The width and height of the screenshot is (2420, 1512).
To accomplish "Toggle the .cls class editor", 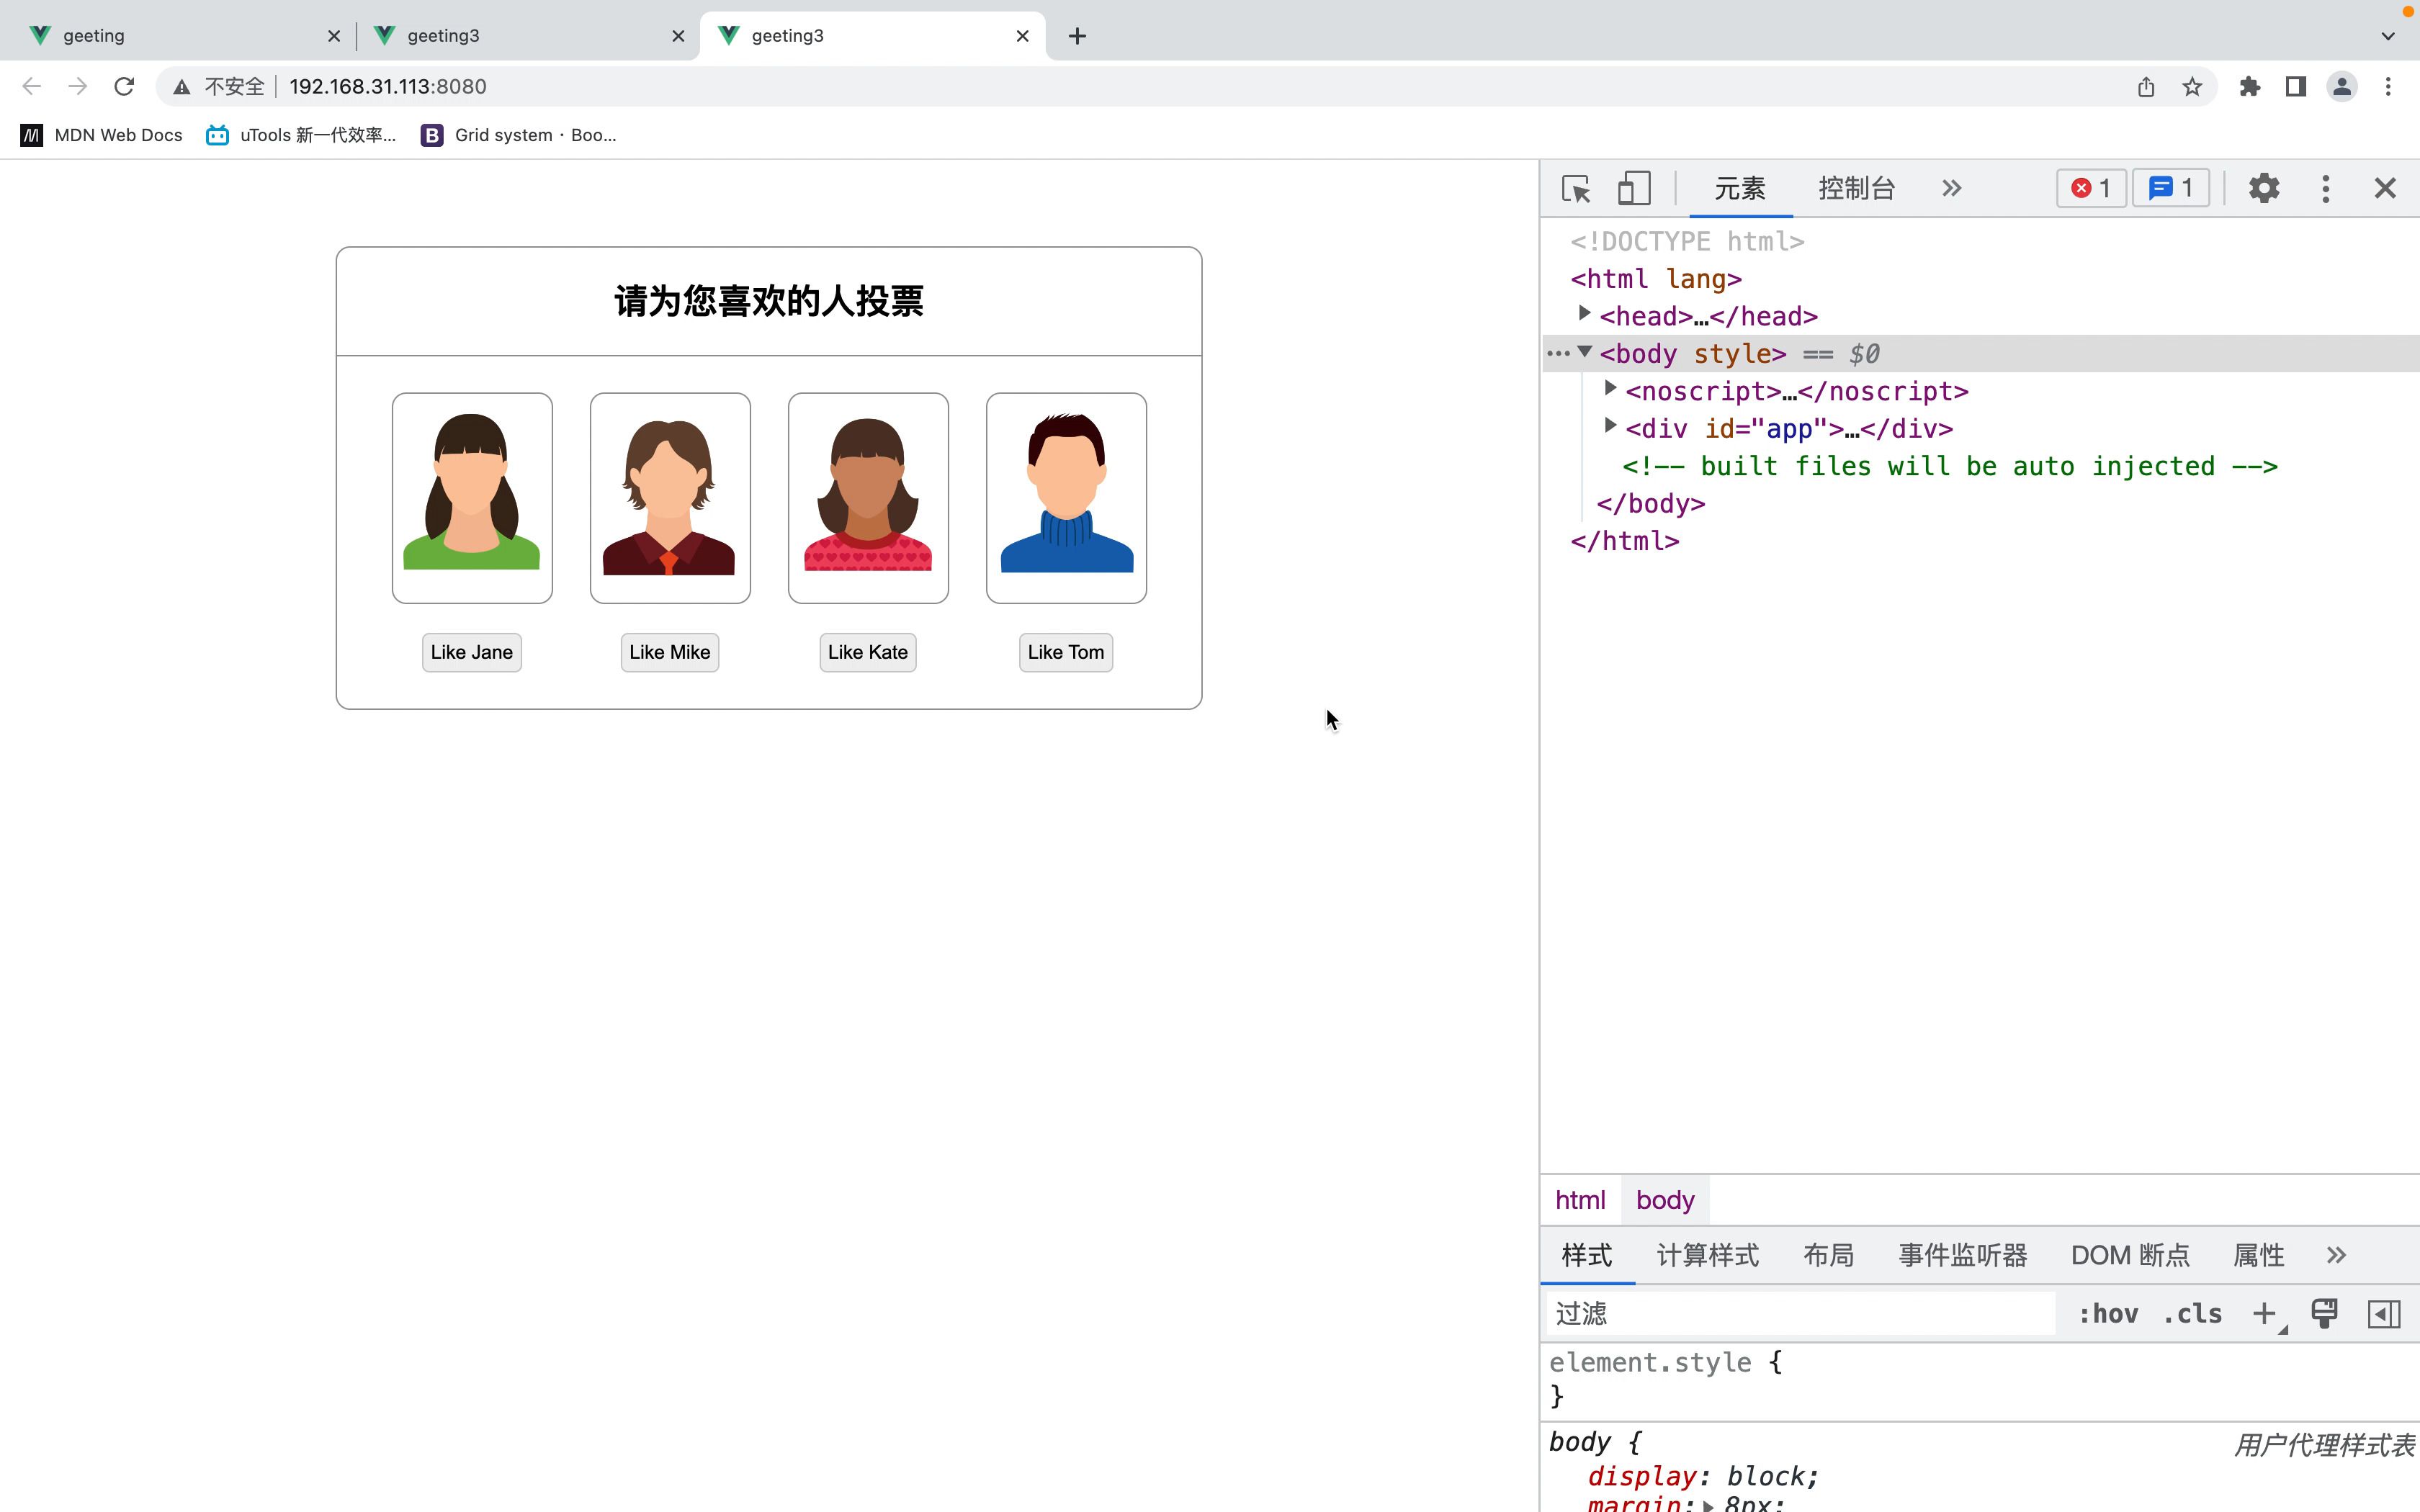I will [2190, 1312].
